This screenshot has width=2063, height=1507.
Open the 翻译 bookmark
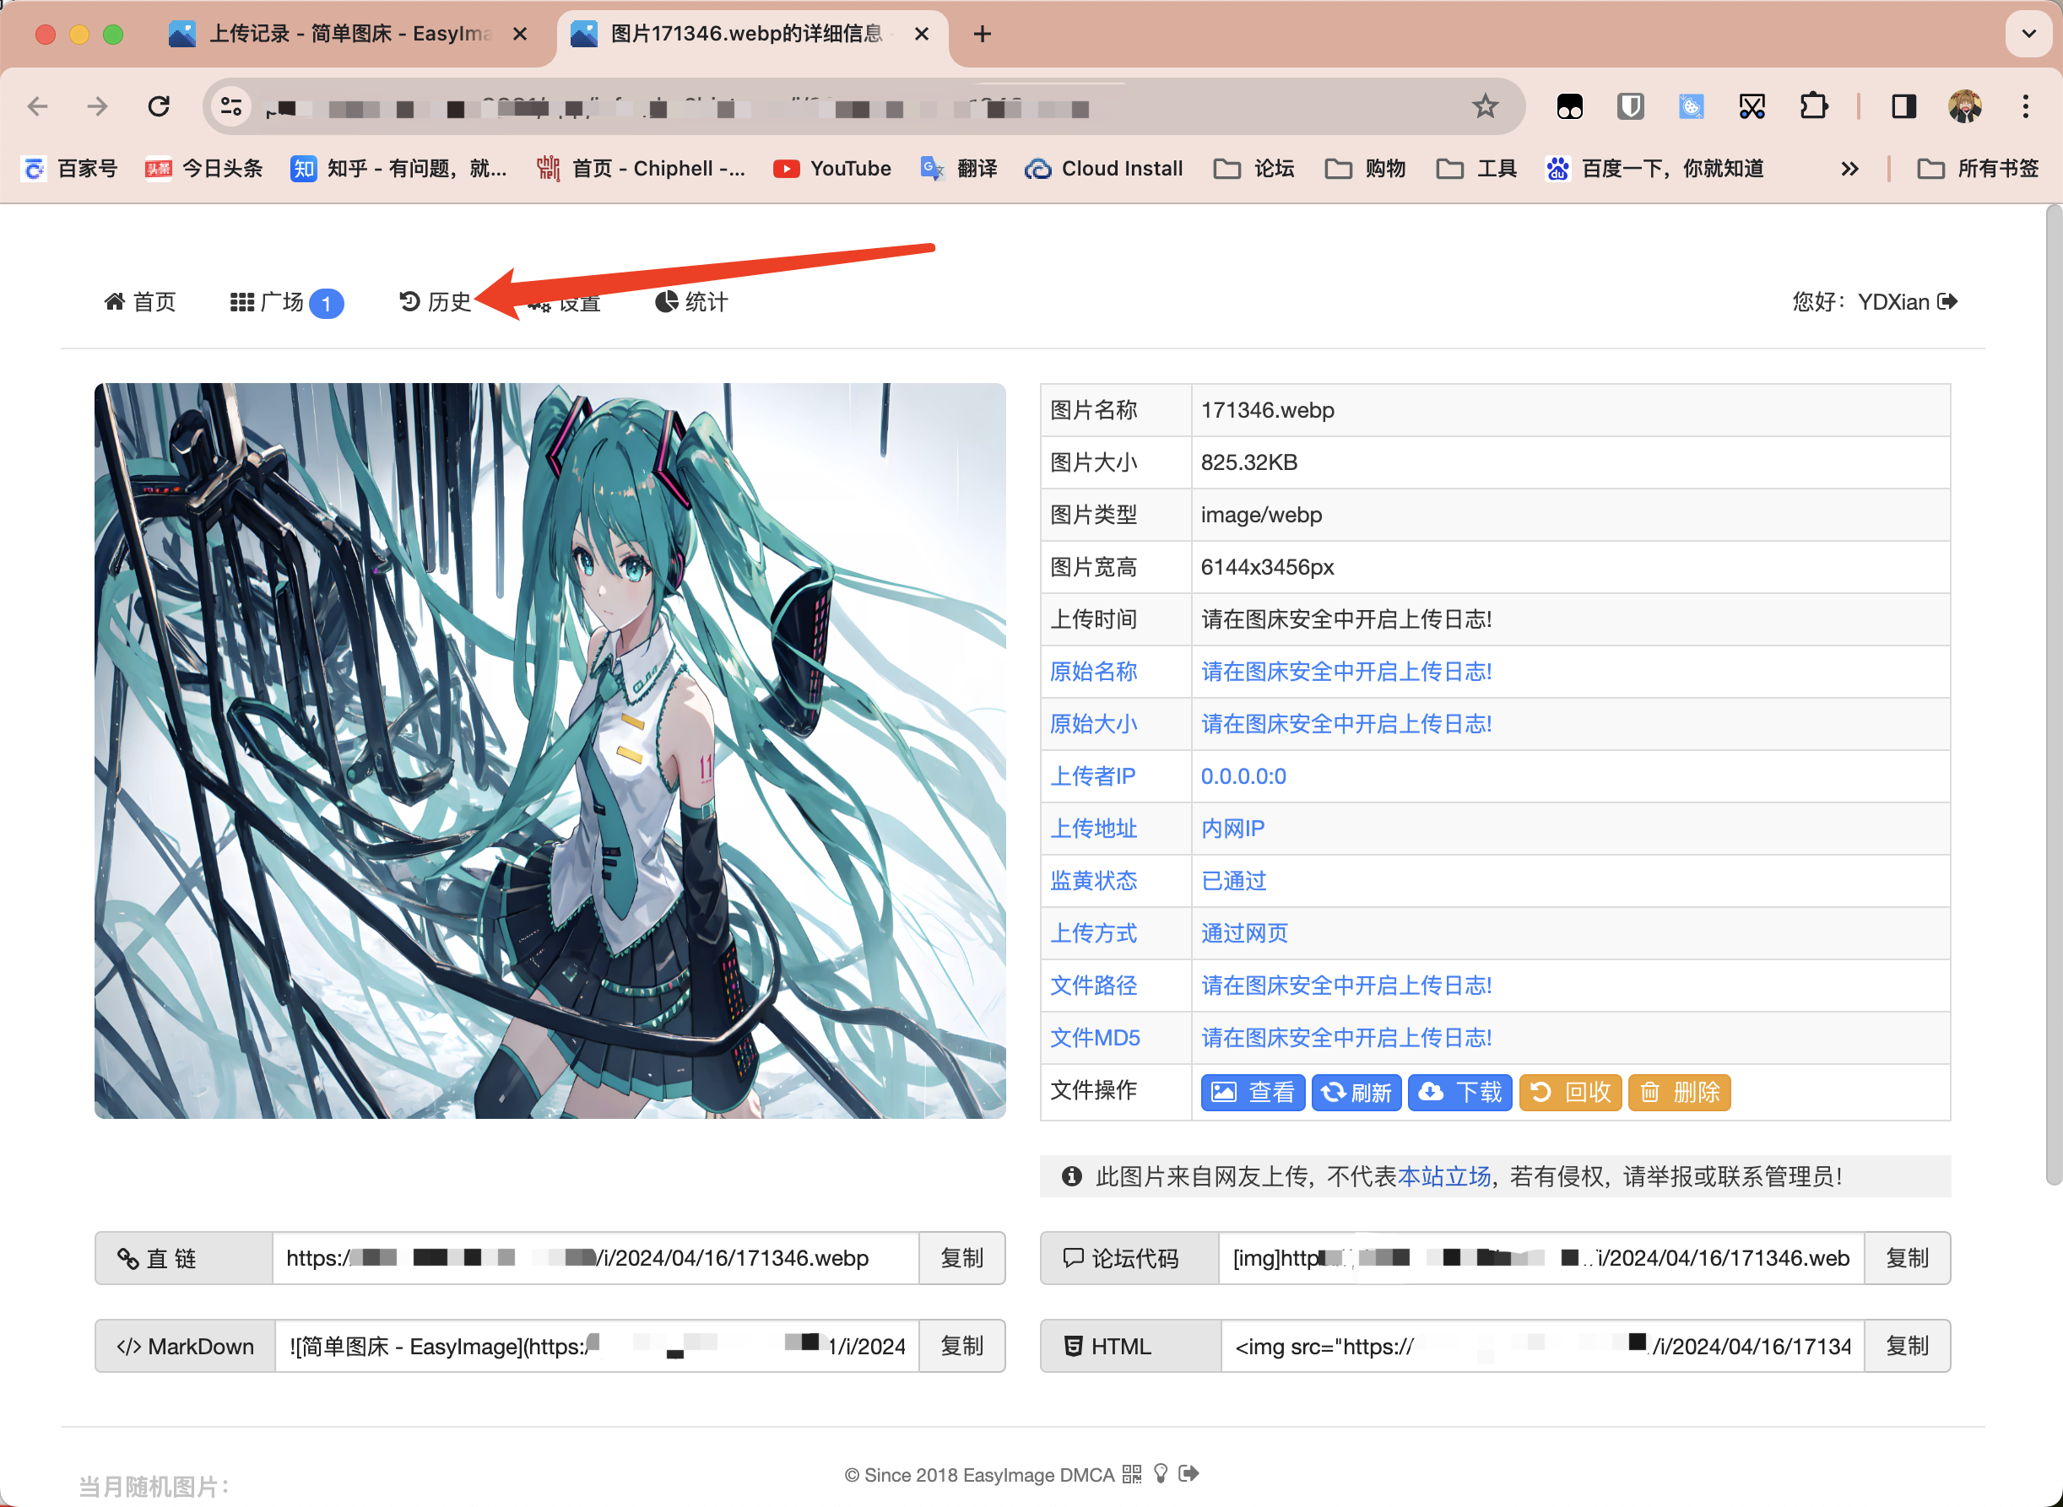tap(959, 169)
